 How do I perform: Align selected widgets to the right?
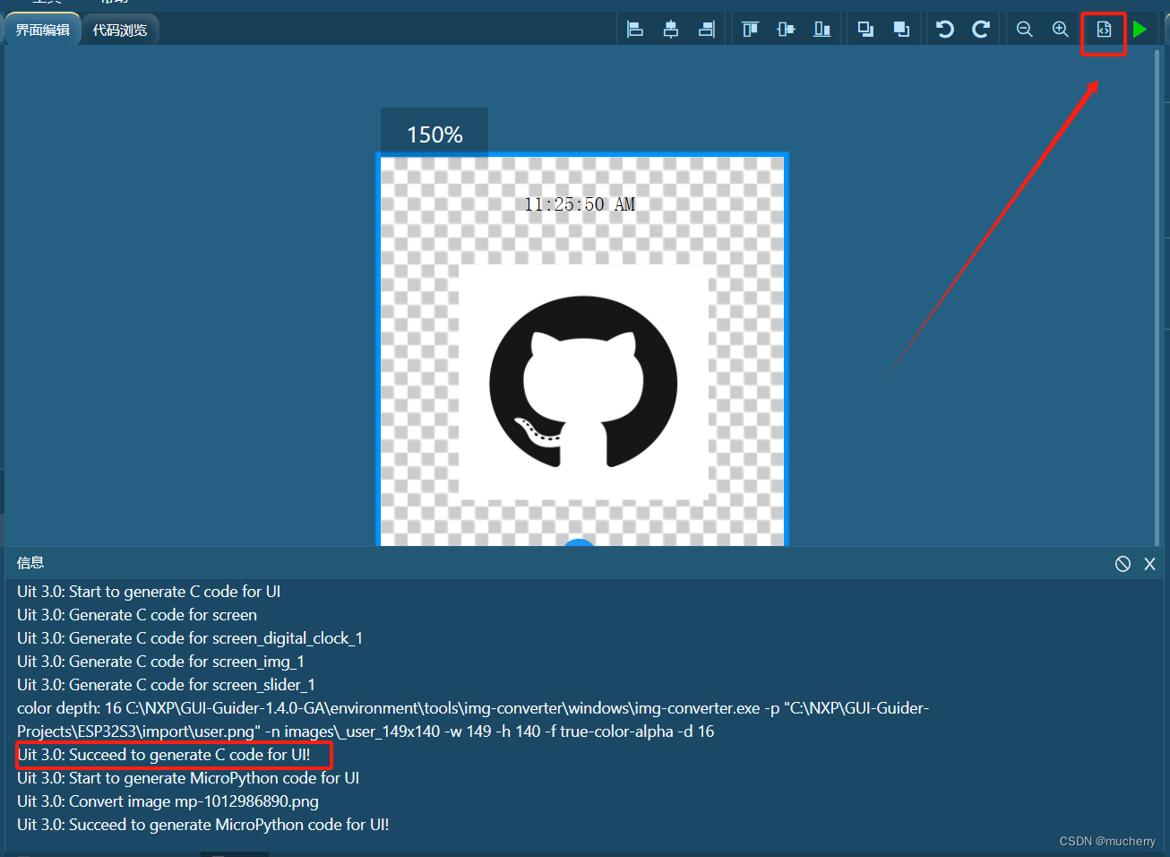tap(707, 30)
